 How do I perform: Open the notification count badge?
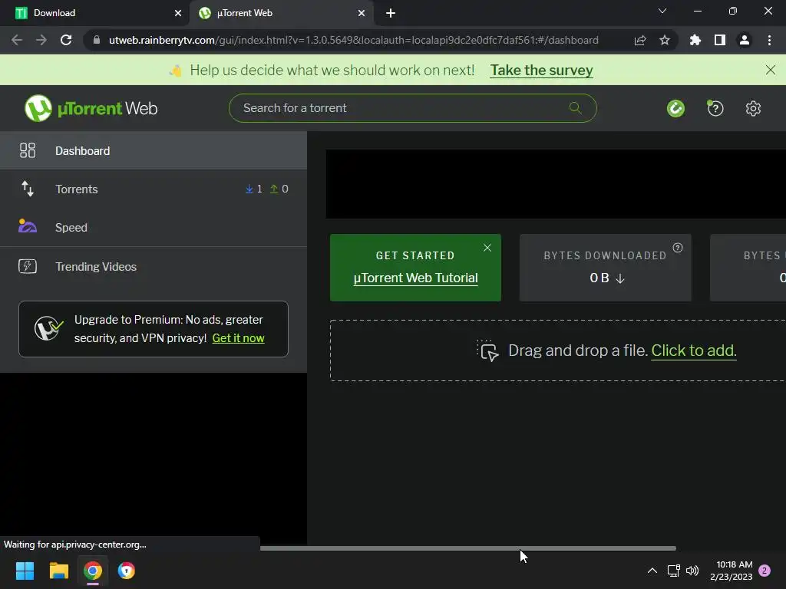(x=765, y=571)
